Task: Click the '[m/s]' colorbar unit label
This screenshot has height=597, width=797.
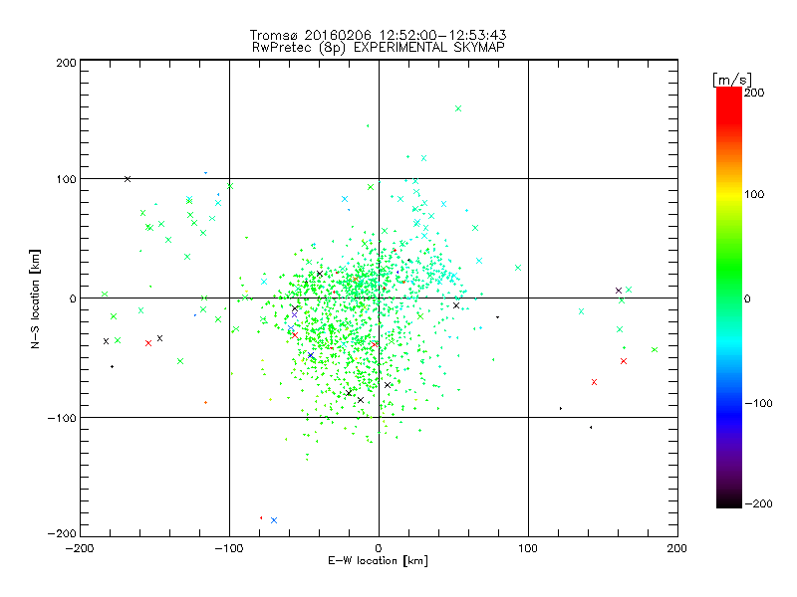Action: point(732,80)
